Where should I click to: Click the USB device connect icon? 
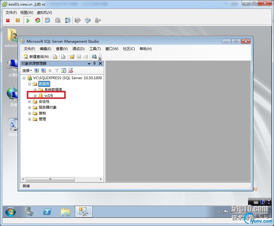[98, 20]
